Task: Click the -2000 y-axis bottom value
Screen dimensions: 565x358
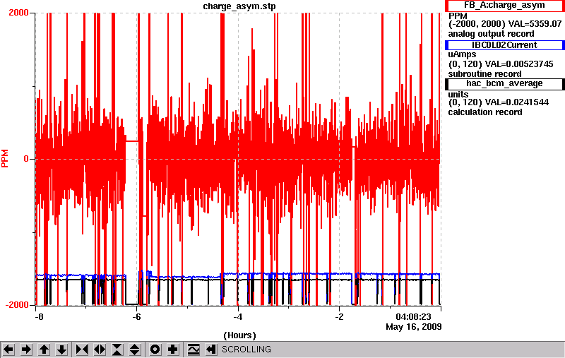Action: point(17,305)
